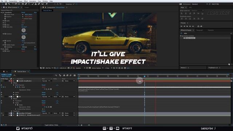
Task: Play the preview in Preview panel
Action: (x=187, y=26)
